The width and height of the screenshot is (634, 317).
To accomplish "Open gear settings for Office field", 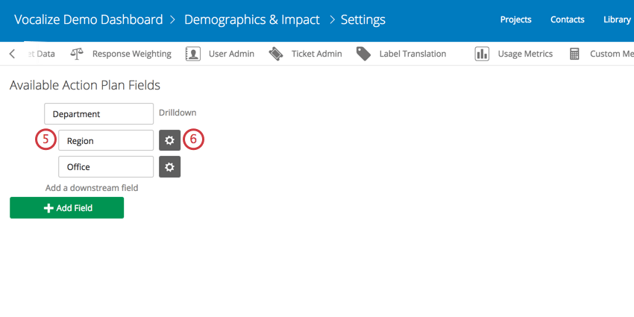I will [169, 167].
